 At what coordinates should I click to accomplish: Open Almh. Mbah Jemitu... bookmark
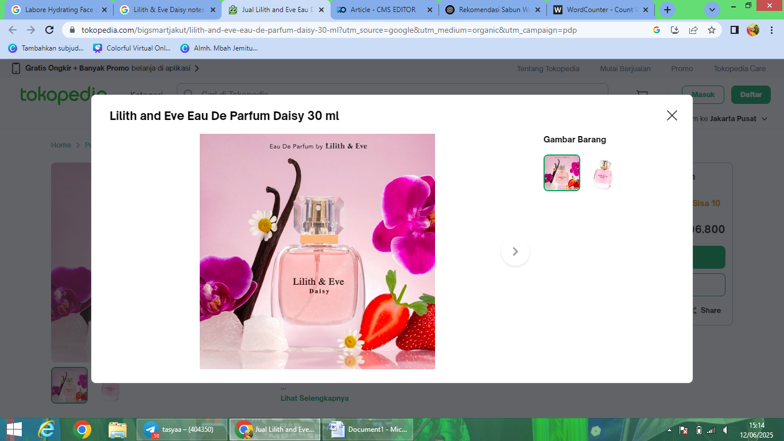[x=219, y=48]
